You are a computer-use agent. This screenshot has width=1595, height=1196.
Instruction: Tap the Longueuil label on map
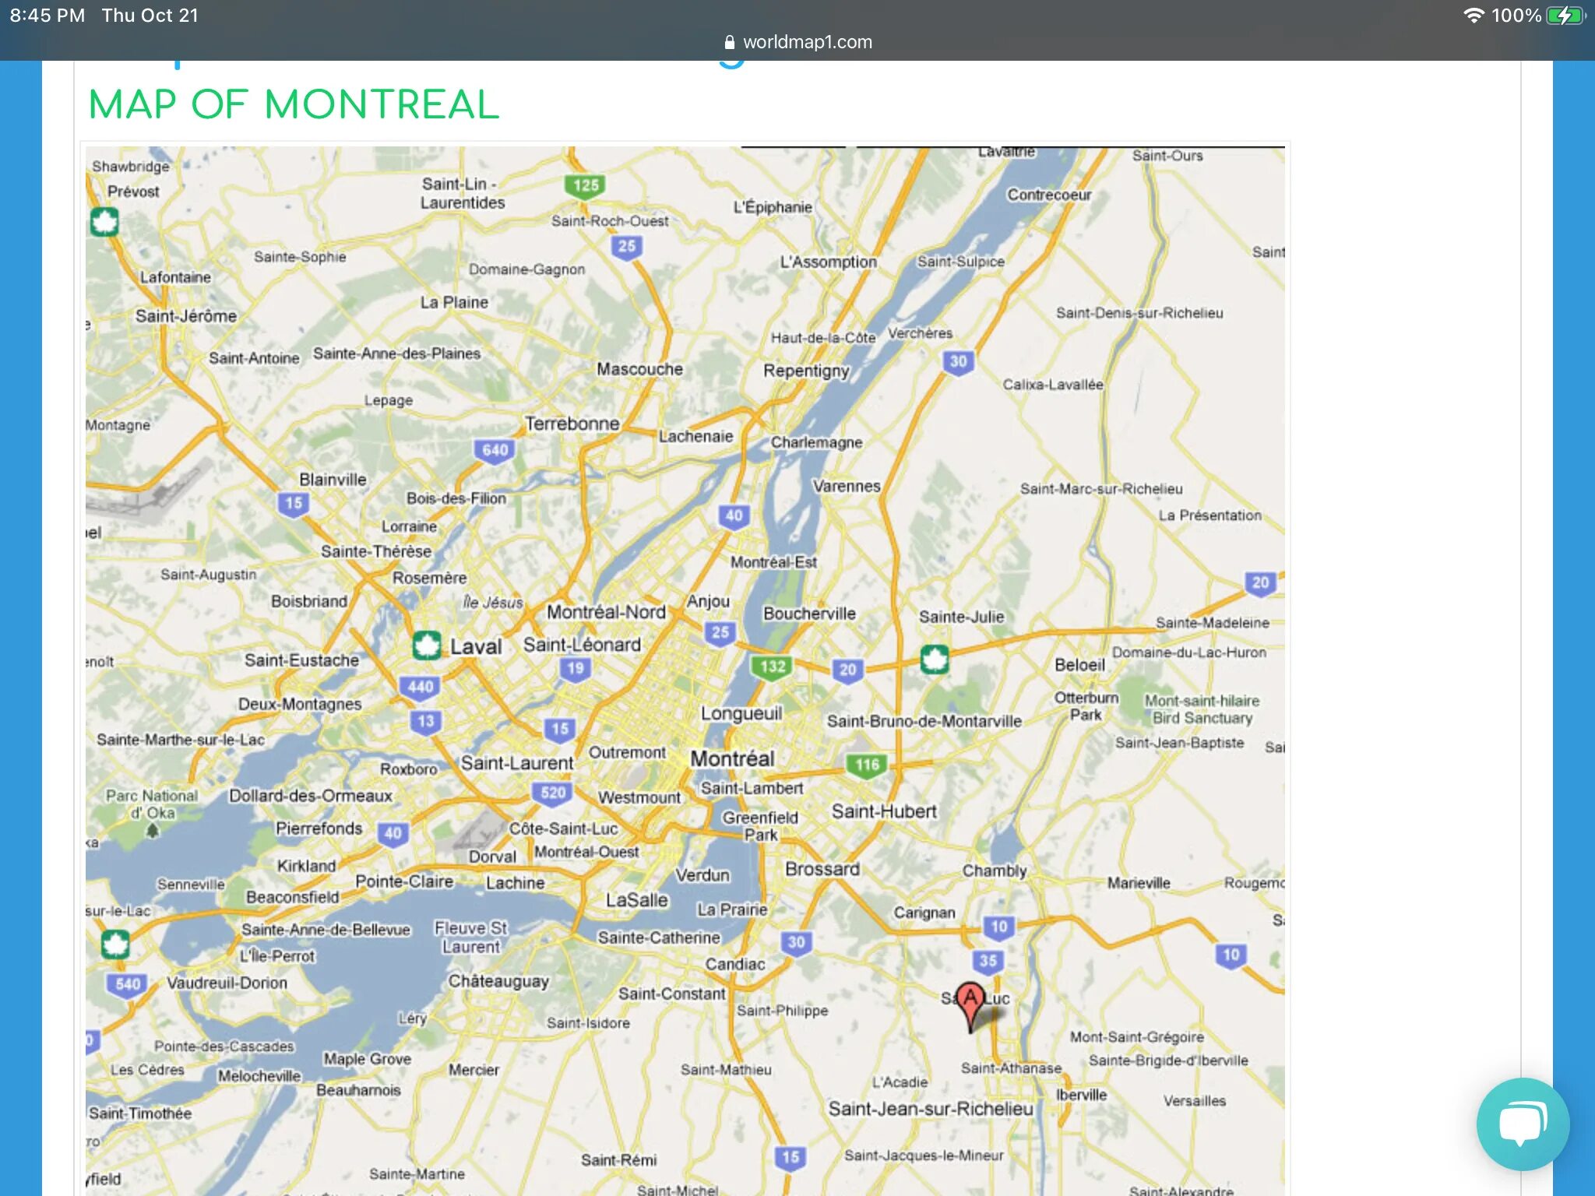(741, 713)
